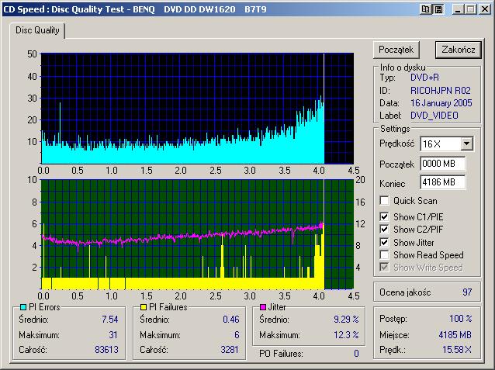Screen dimensions: 495x370
Task: Click the disc type value DVD+R
Action: 424,78
